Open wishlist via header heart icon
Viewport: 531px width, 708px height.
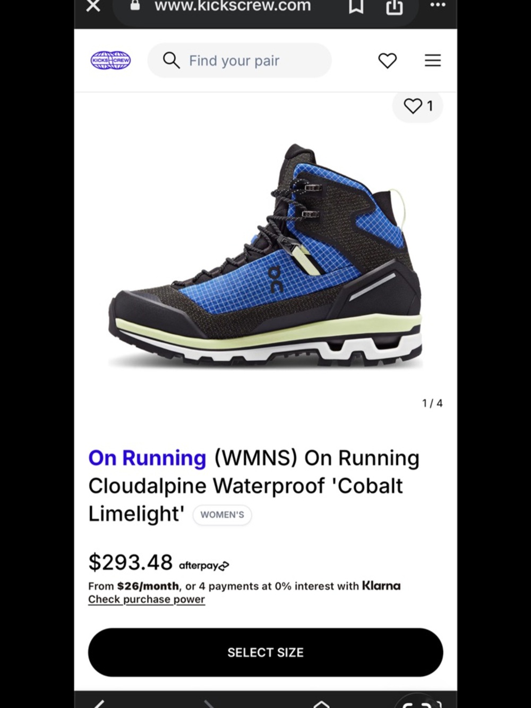[x=387, y=61]
